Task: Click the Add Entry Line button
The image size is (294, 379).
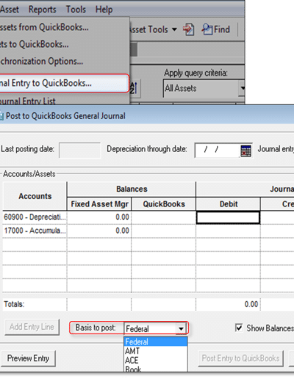Action: tap(32, 327)
